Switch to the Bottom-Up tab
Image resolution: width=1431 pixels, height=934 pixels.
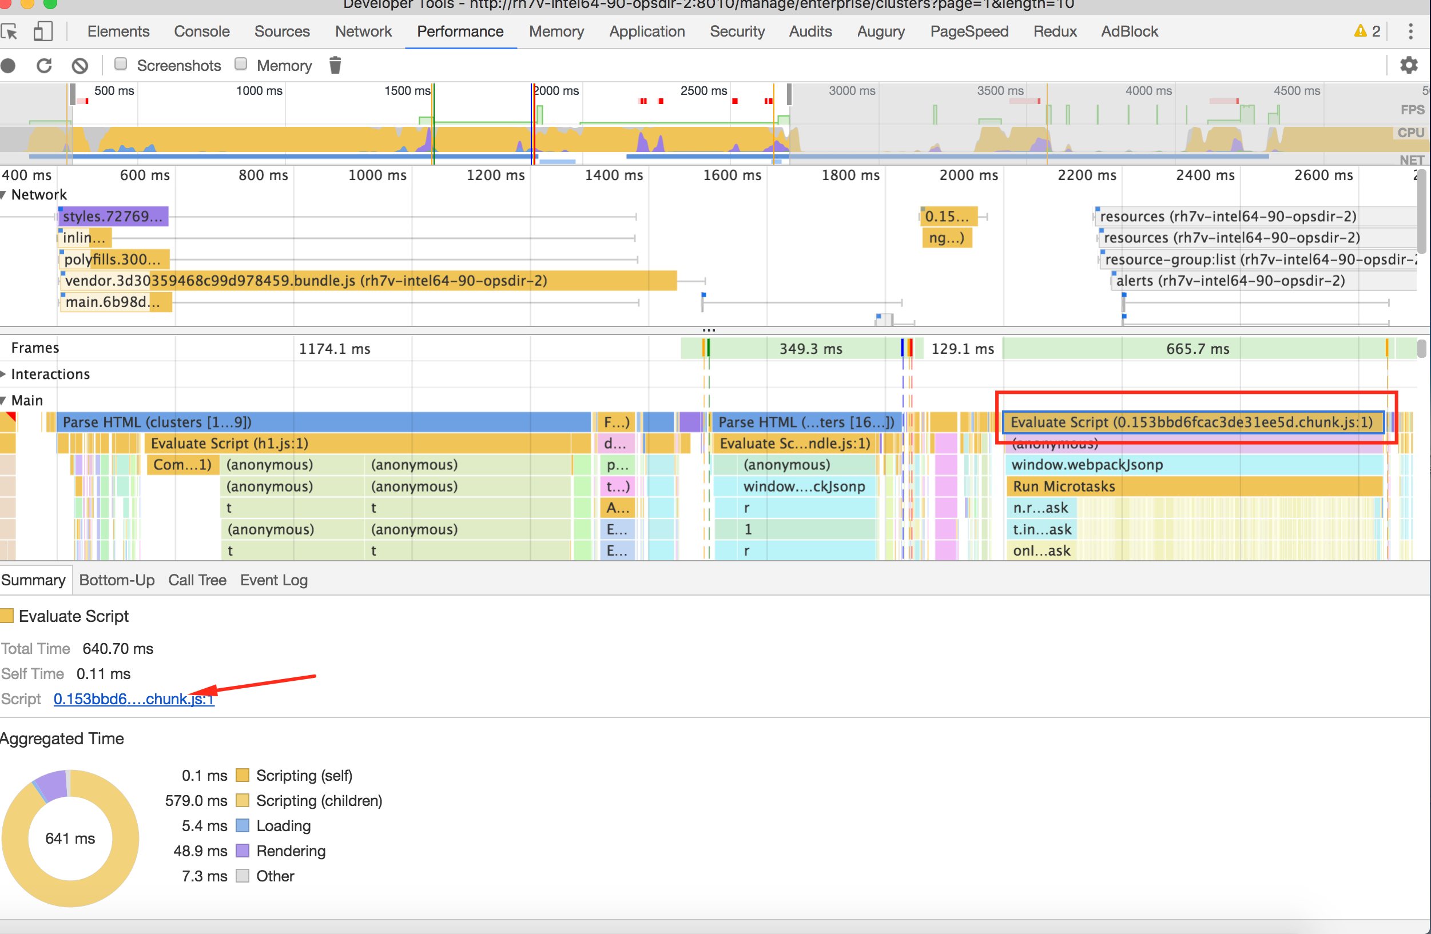point(117,580)
